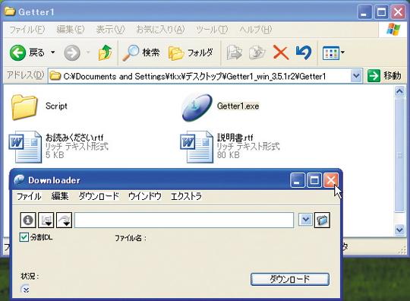
Task: Open the Downloader 編集 menu
Action: [x=60, y=196]
